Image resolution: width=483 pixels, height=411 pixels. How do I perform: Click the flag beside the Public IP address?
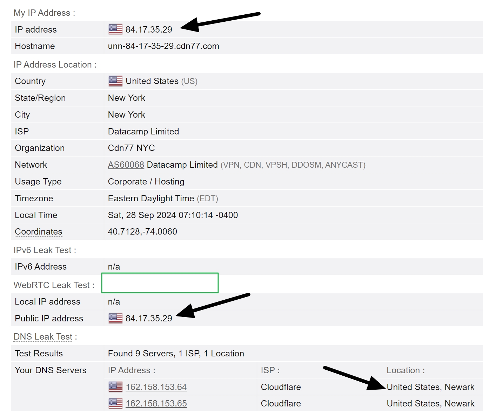tap(115, 318)
